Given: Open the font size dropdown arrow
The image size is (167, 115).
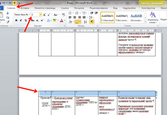Looking at the screenshot, I should (x=41, y=14).
